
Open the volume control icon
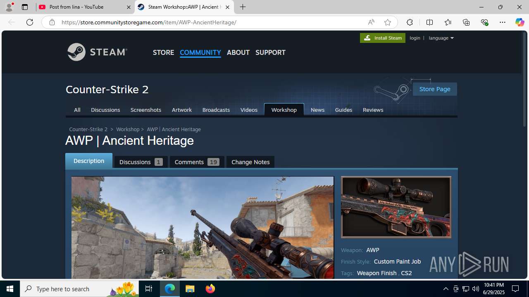pyautogui.click(x=476, y=289)
